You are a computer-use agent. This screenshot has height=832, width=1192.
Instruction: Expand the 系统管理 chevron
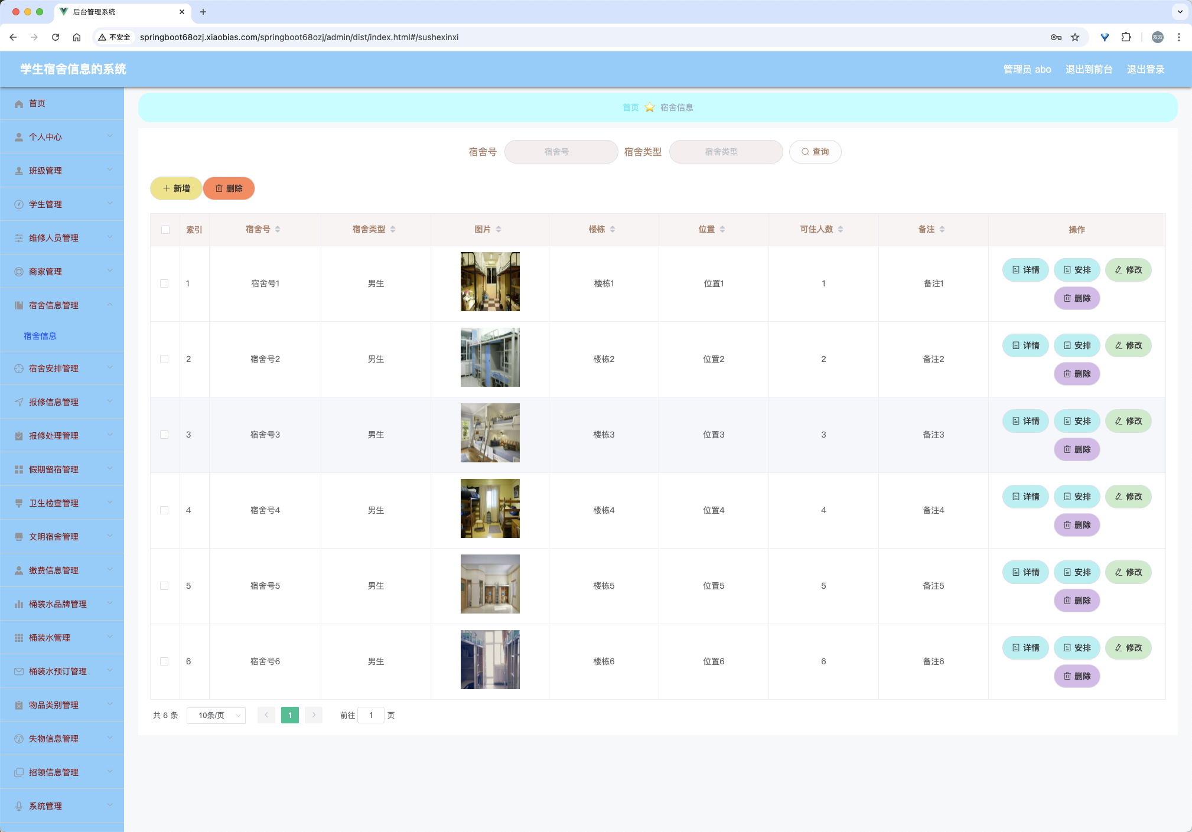click(x=110, y=805)
